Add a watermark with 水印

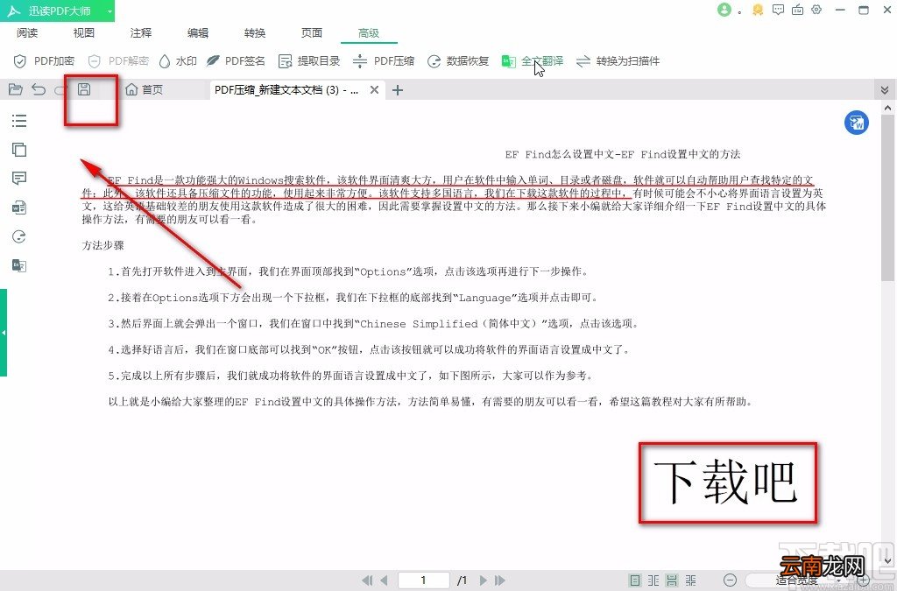[178, 60]
